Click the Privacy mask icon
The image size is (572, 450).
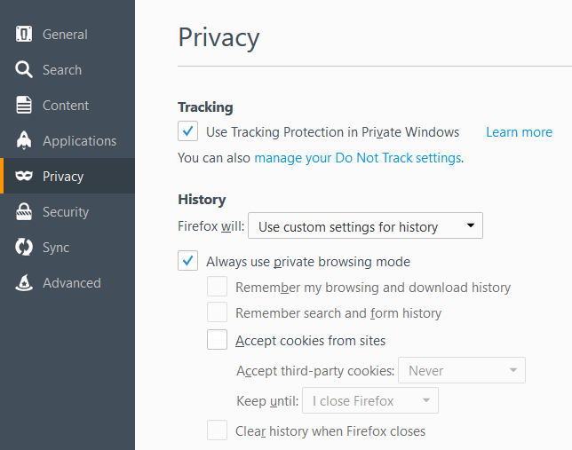pyautogui.click(x=24, y=176)
